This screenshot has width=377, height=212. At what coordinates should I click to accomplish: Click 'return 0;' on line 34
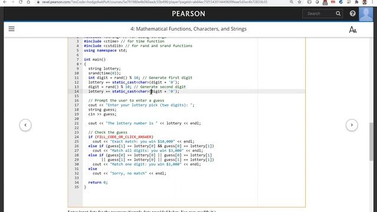click(x=98, y=183)
